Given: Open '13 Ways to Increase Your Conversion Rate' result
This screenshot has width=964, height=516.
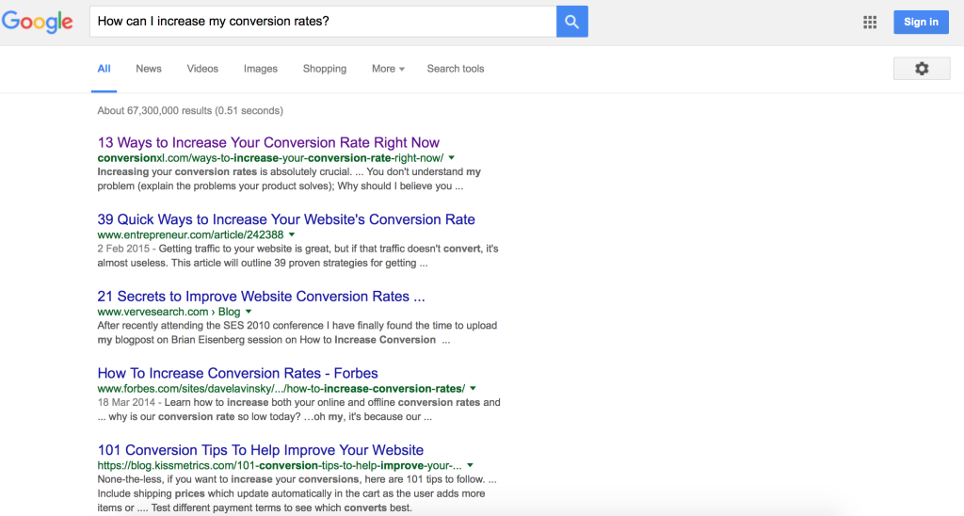Looking at the screenshot, I should 268,143.
